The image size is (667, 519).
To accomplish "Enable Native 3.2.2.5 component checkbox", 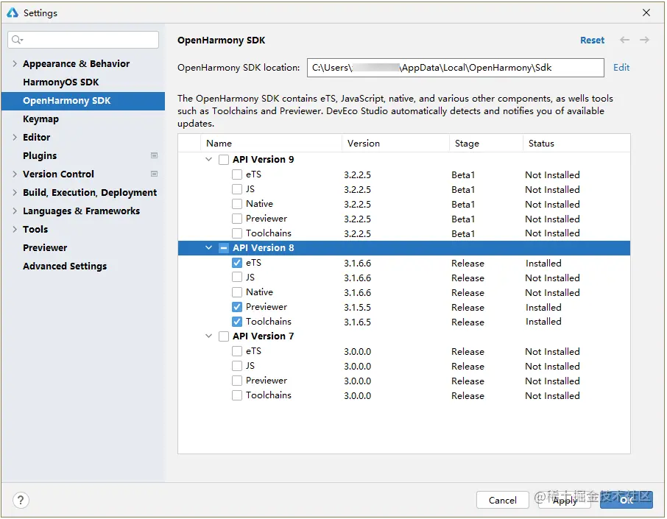I will pos(237,204).
